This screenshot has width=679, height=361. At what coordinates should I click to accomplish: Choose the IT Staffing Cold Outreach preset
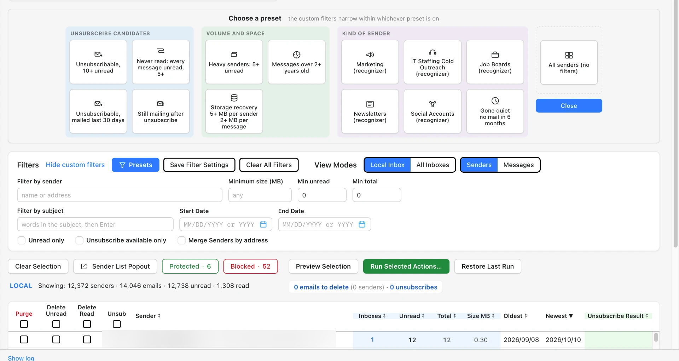433,62
